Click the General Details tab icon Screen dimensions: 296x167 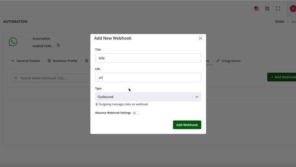[x=12, y=61]
